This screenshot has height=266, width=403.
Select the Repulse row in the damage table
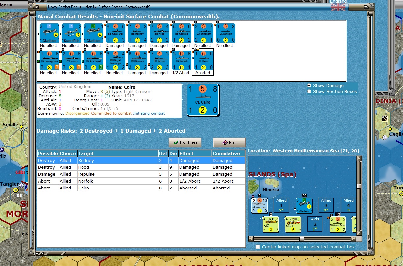[141, 174]
